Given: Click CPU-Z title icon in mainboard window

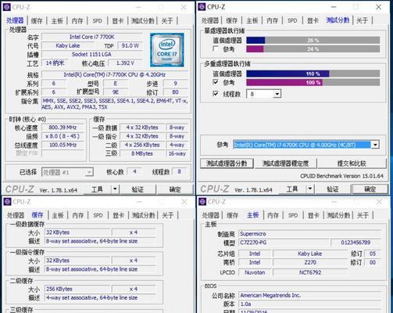Looking at the screenshot, I should click(202, 201).
